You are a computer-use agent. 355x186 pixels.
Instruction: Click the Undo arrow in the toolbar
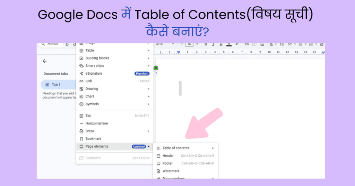point(67,45)
